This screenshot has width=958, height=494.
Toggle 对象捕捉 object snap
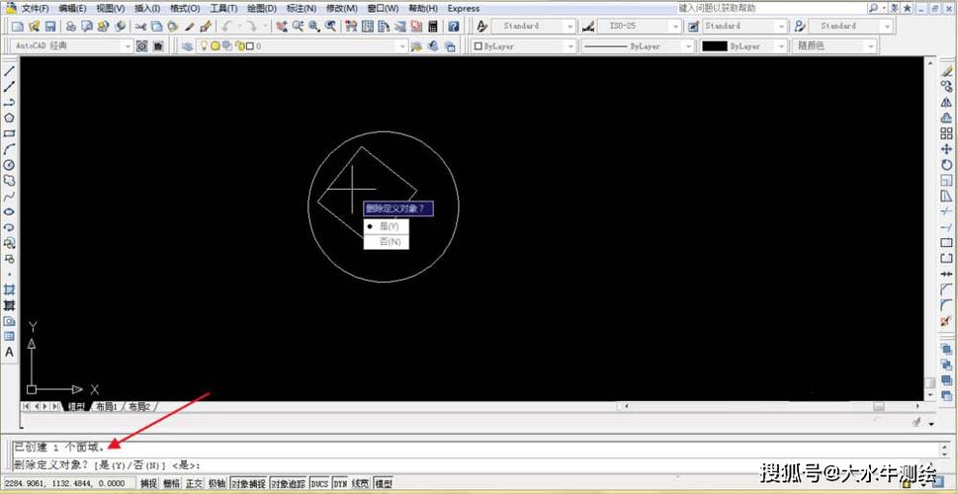pos(248,483)
